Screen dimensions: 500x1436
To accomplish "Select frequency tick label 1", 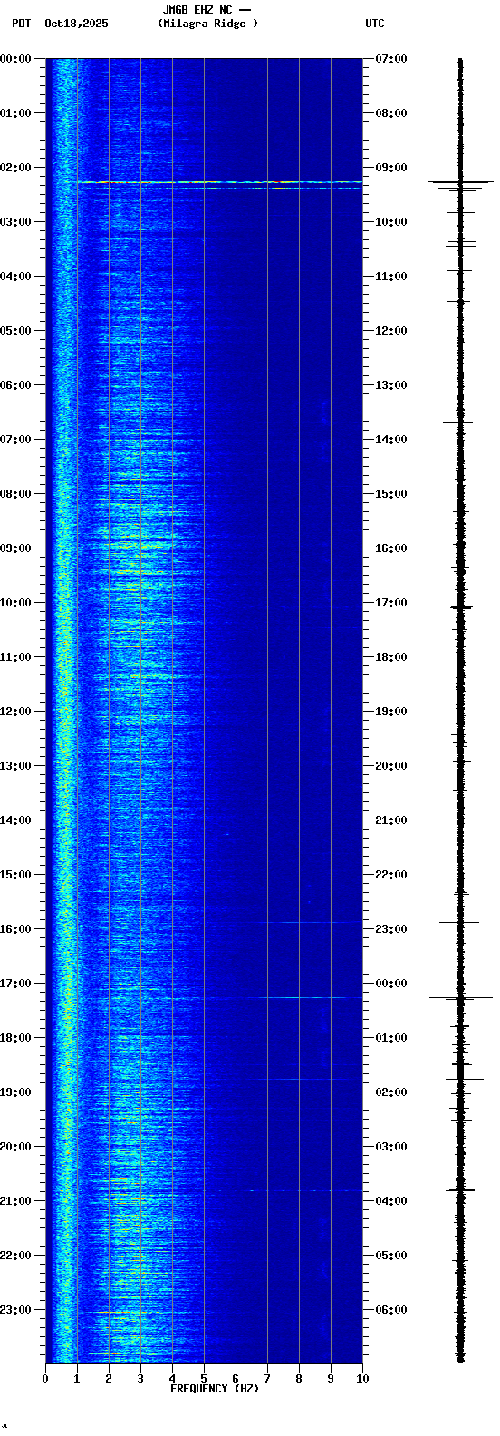I will tap(77, 1379).
